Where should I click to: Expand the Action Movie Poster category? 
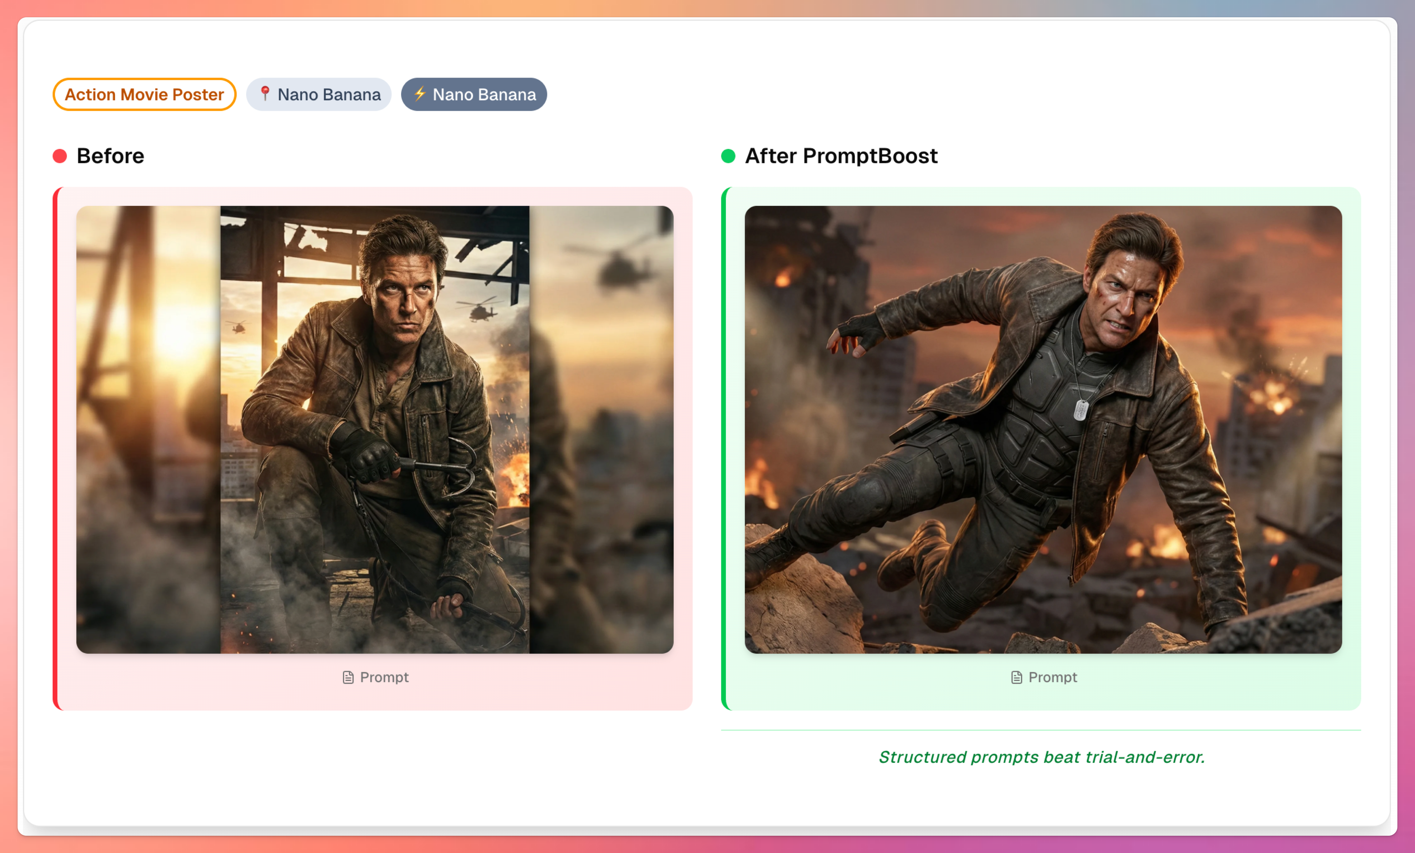pos(144,94)
